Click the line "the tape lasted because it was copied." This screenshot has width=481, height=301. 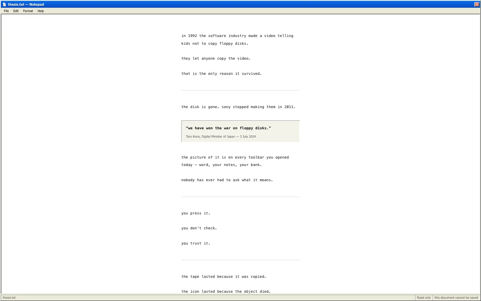(224, 277)
